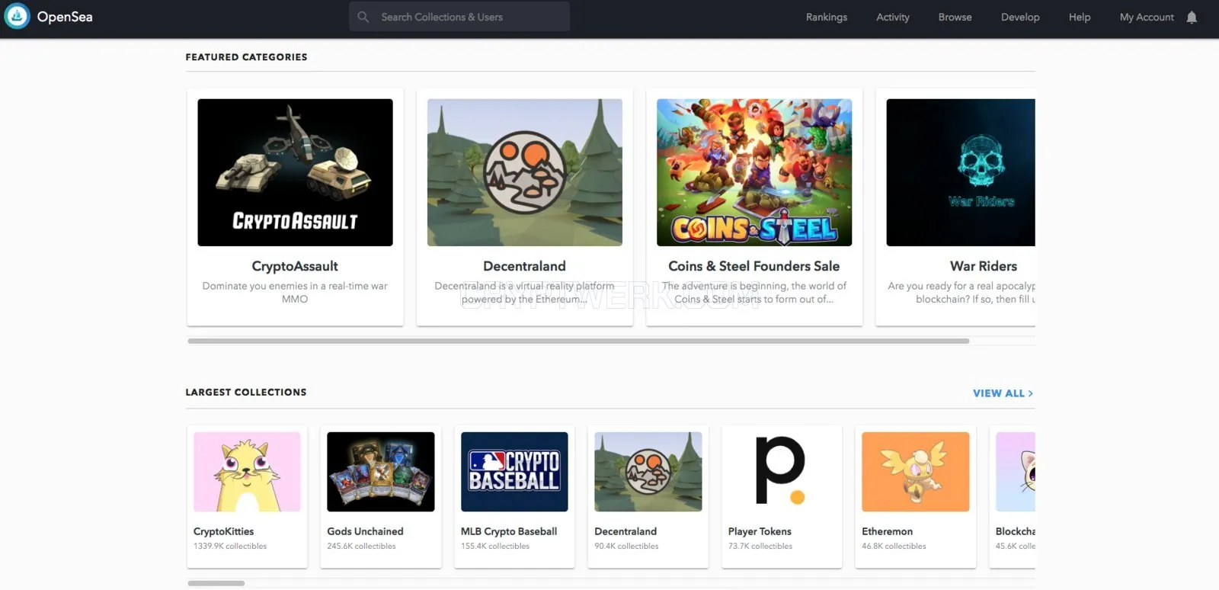Screen dimensions: 1219x590
Task: Click the CryptoAssault description text
Action: point(295,293)
